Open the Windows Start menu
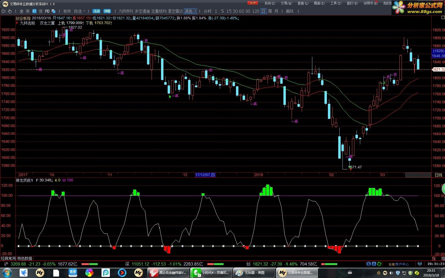 [x=7, y=273]
